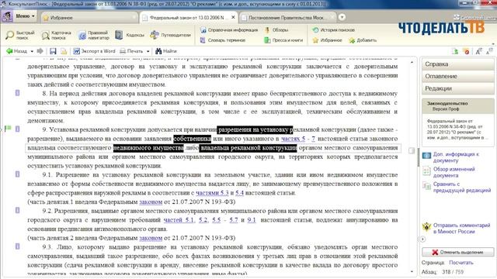The height and width of the screenshot is (279, 497).
Task: Follow the 5.4 link in paragraph 9.1
Action: (239, 193)
